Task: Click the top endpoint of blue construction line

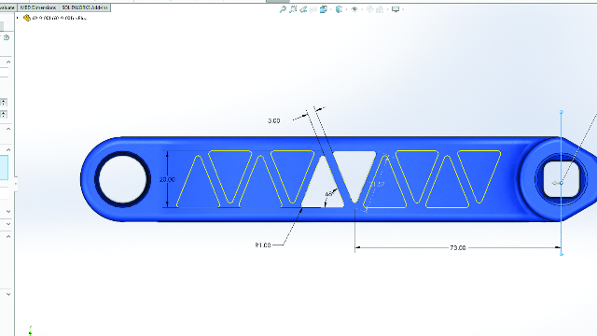Action: [x=562, y=112]
